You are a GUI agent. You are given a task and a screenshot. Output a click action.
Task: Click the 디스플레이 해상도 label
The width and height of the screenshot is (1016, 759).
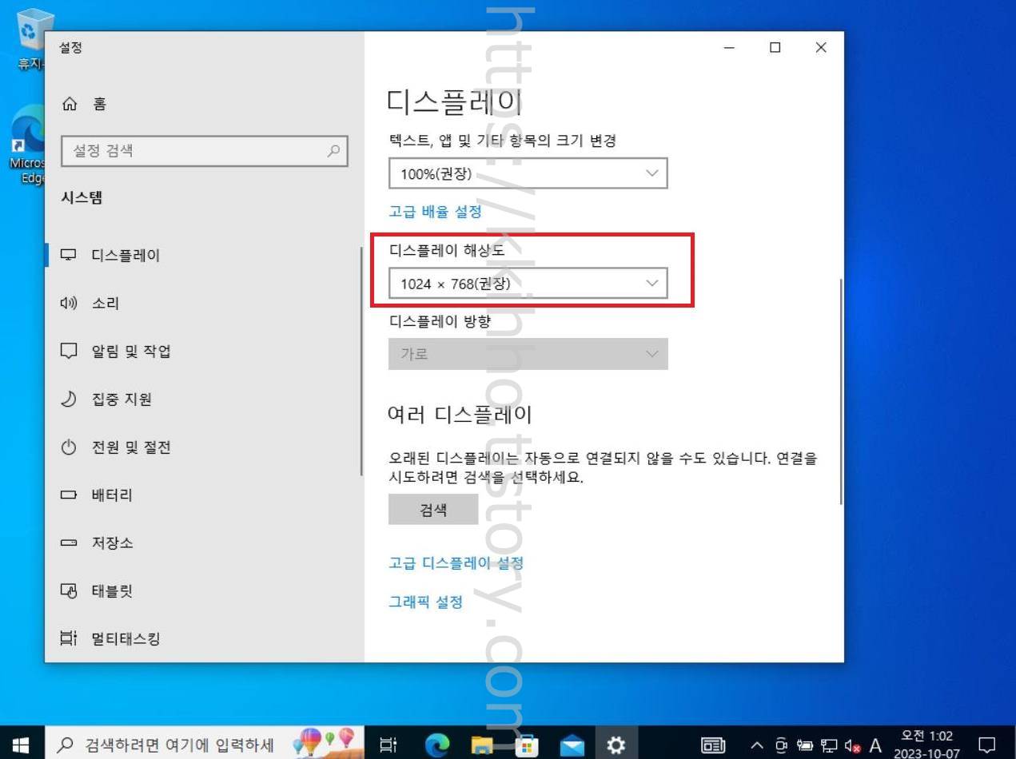(x=447, y=251)
